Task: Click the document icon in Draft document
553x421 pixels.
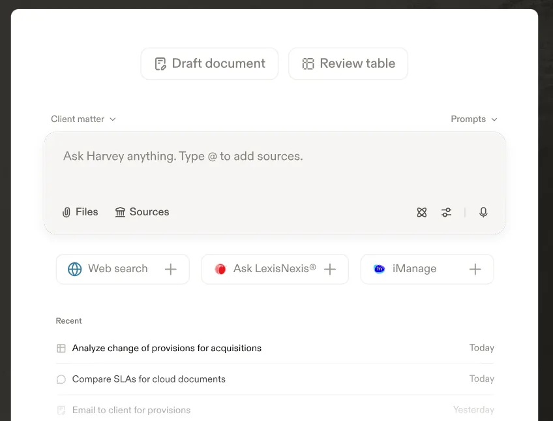Action: [160, 64]
